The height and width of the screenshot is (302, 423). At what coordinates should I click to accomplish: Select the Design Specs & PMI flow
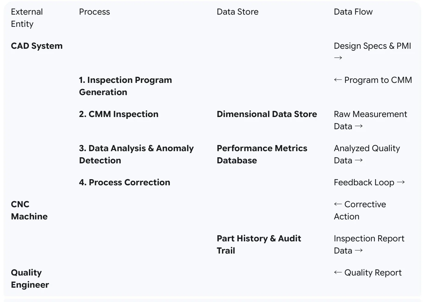click(372, 46)
